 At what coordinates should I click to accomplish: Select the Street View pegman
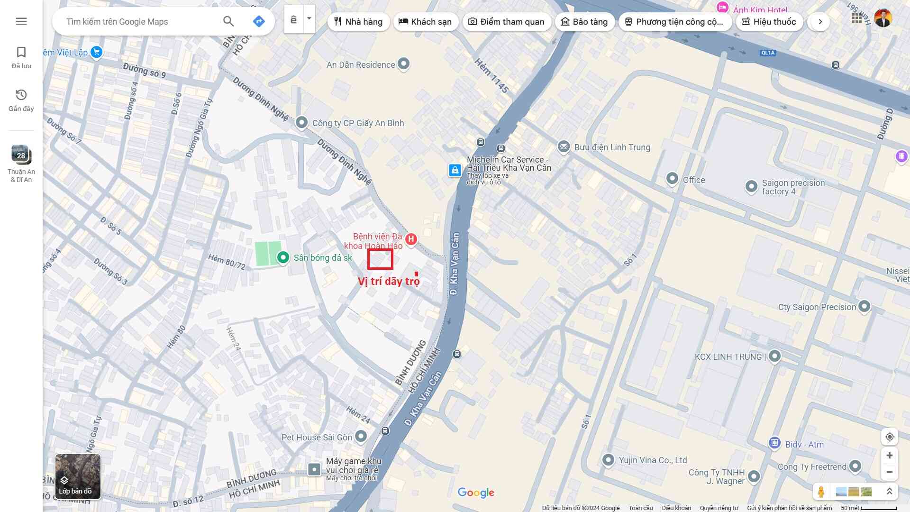(x=821, y=492)
